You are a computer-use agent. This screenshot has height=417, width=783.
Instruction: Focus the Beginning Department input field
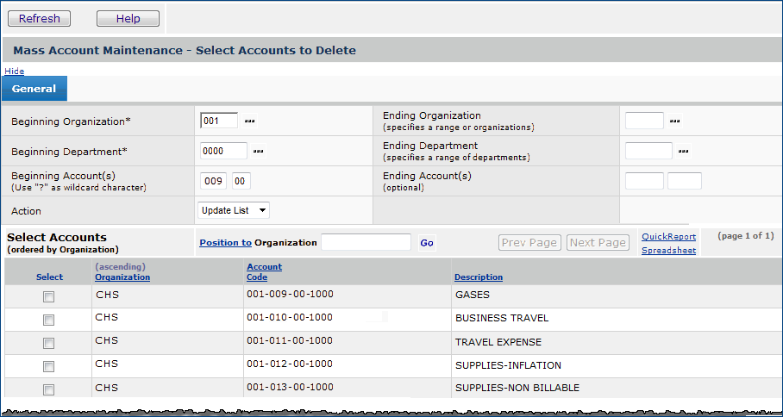coord(223,151)
